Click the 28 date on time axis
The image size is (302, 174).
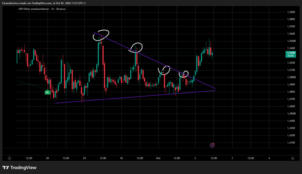47,158
